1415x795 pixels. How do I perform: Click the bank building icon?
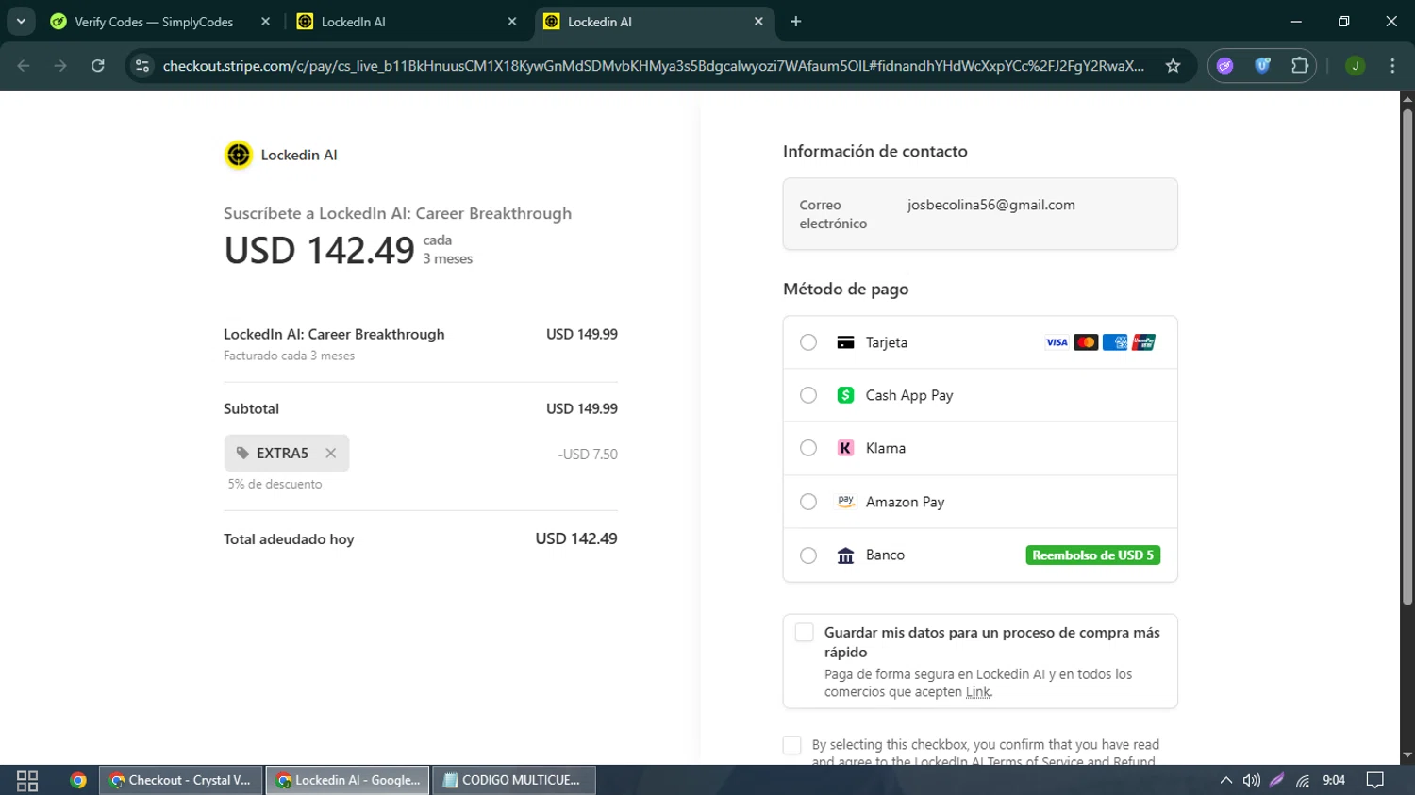pyautogui.click(x=845, y=555)
